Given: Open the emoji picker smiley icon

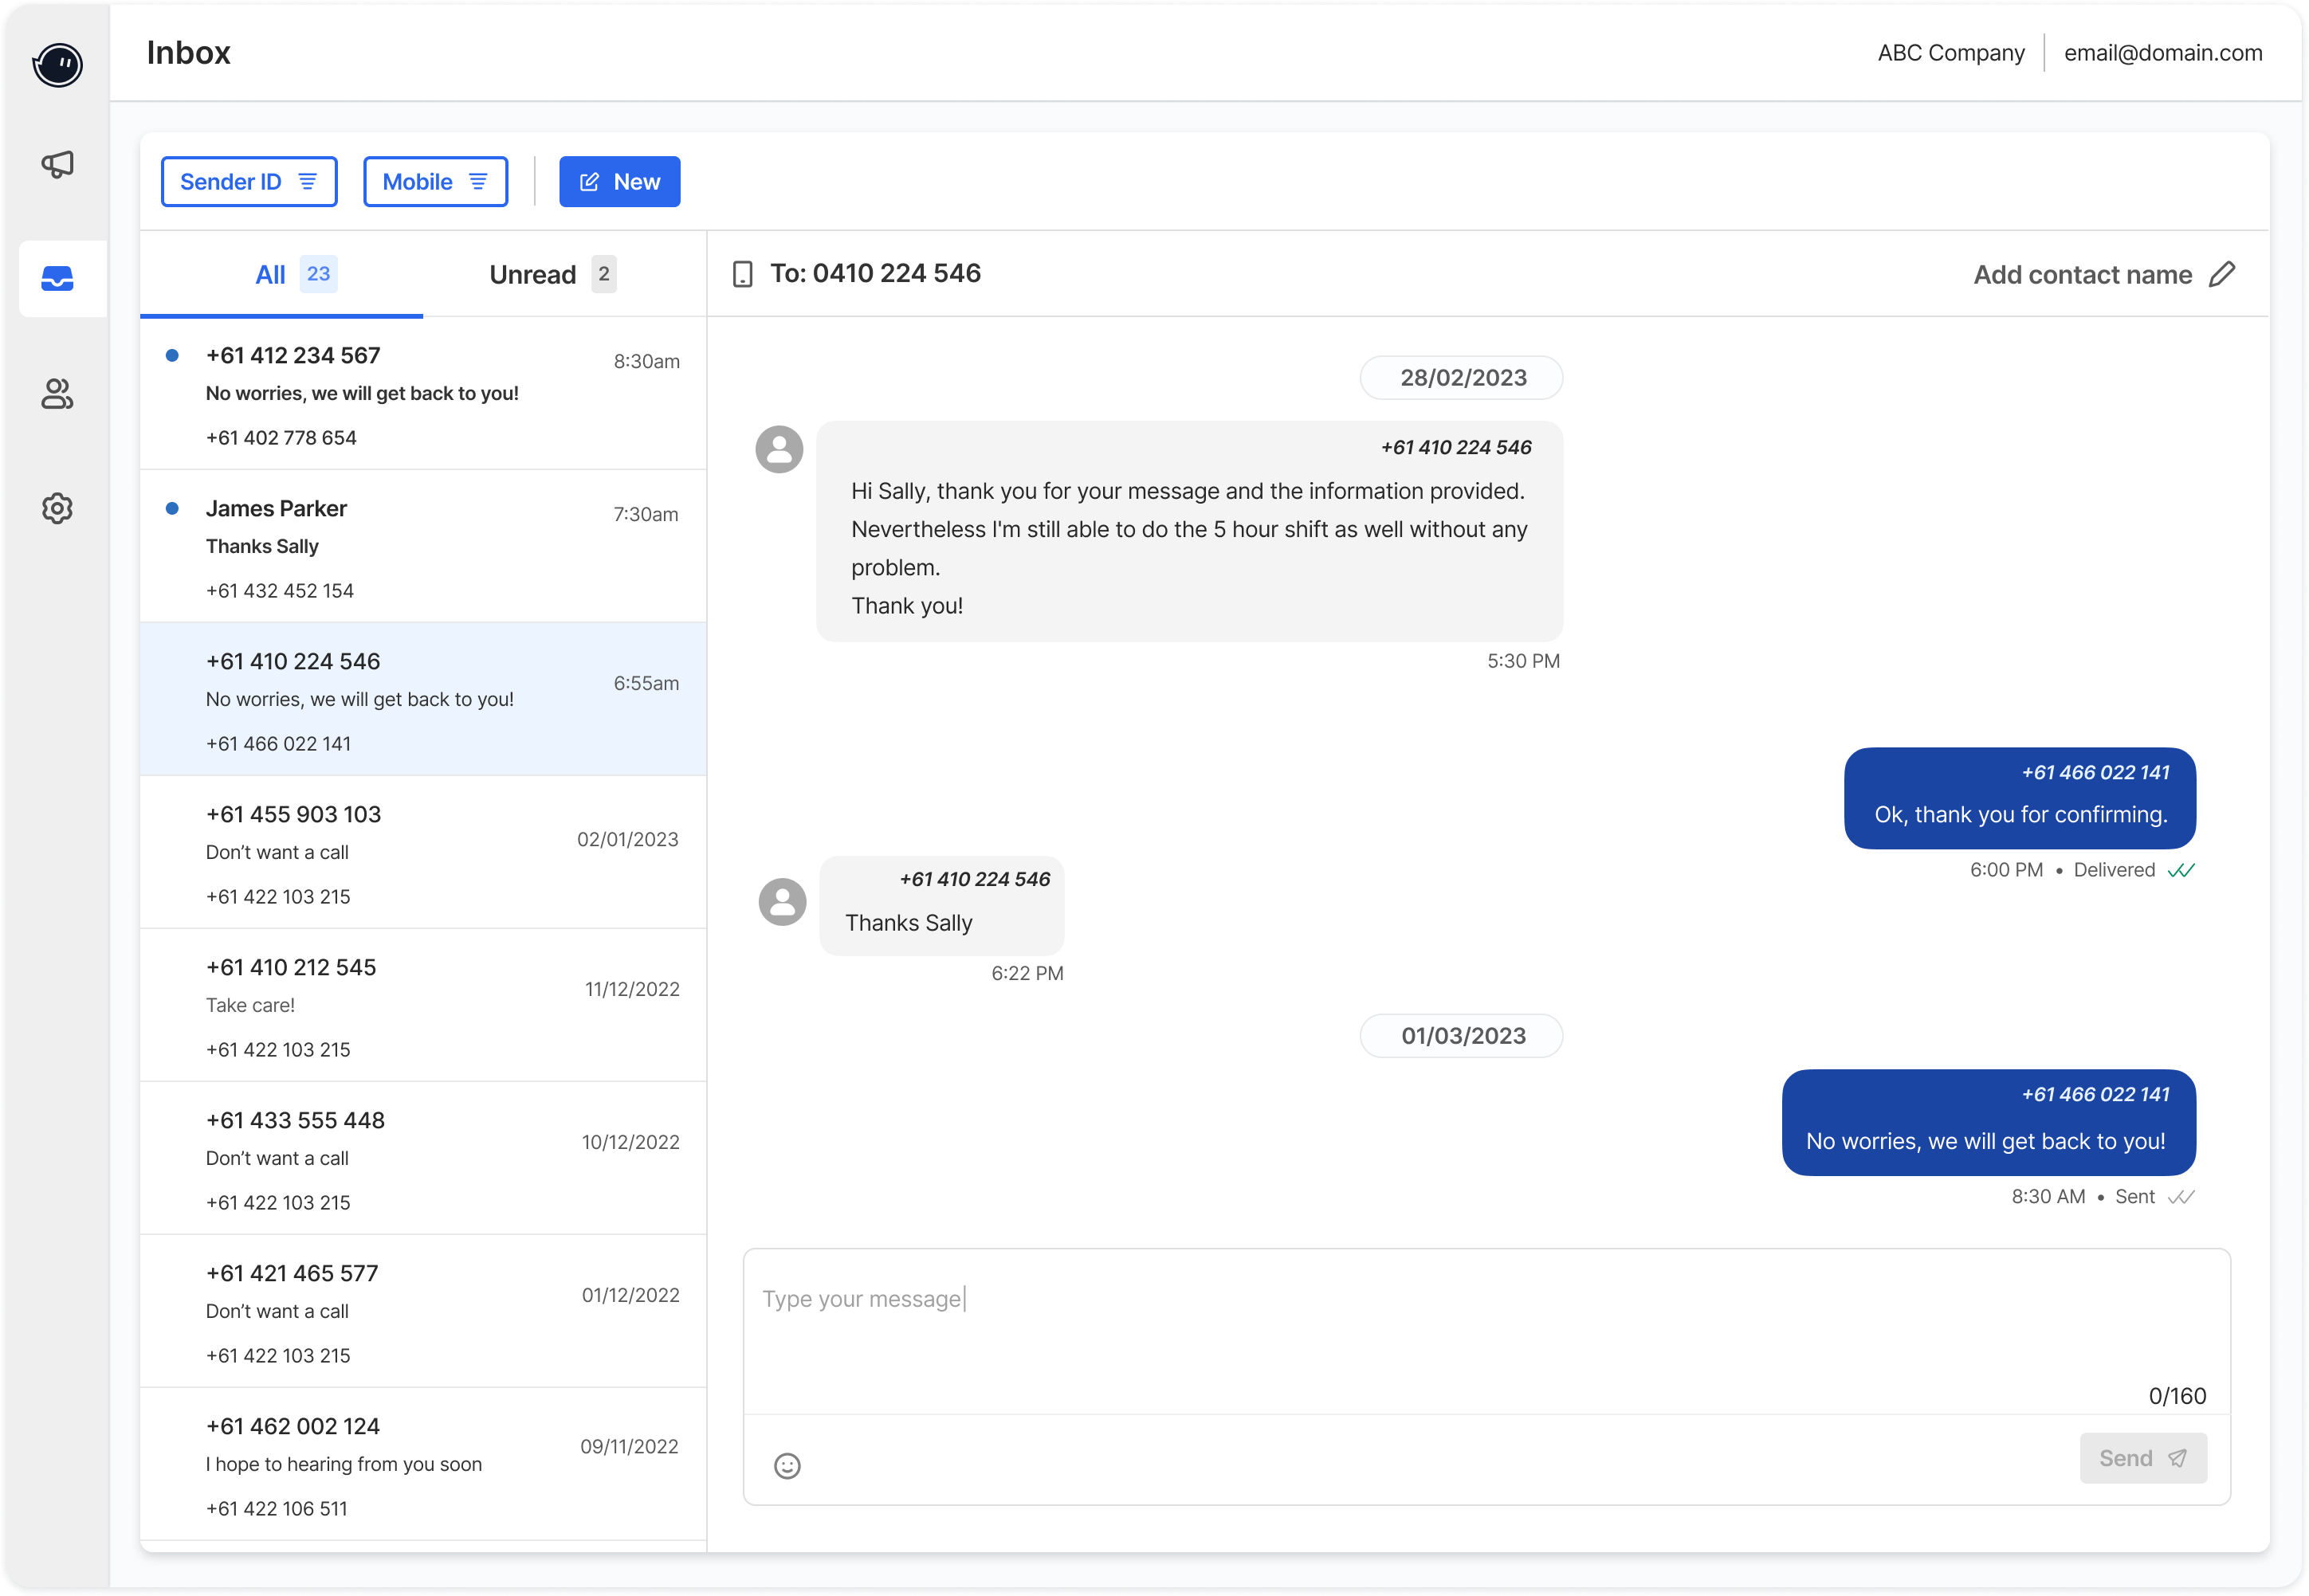Looking at the screenshot, I should [x=787, y=1466].
